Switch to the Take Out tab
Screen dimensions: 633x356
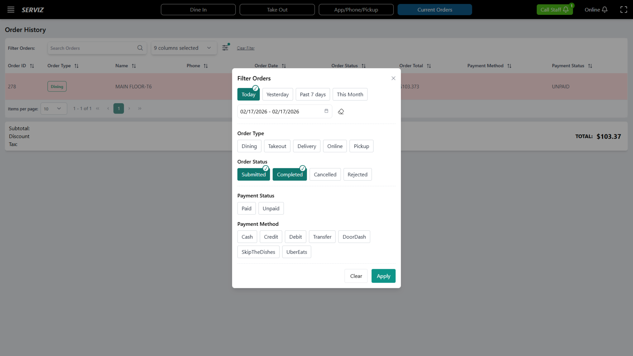(x=277, y=9)
